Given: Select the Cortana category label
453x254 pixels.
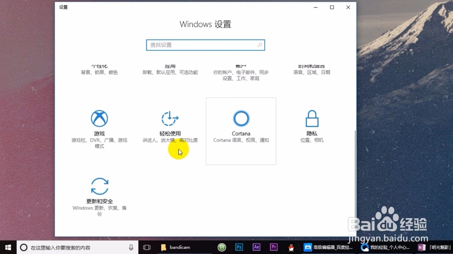Looking at the screenshot, I should [241, 133].
